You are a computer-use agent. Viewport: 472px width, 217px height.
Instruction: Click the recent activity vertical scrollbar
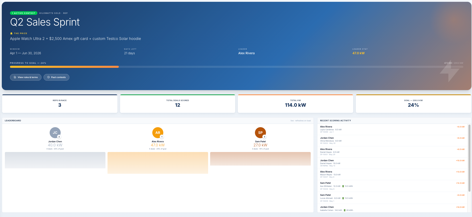tap(469, 158)
